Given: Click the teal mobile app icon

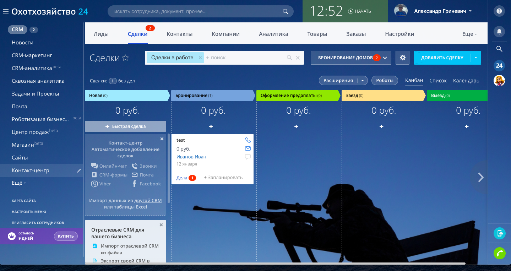Looking at the screenshot, I should 499,233.
